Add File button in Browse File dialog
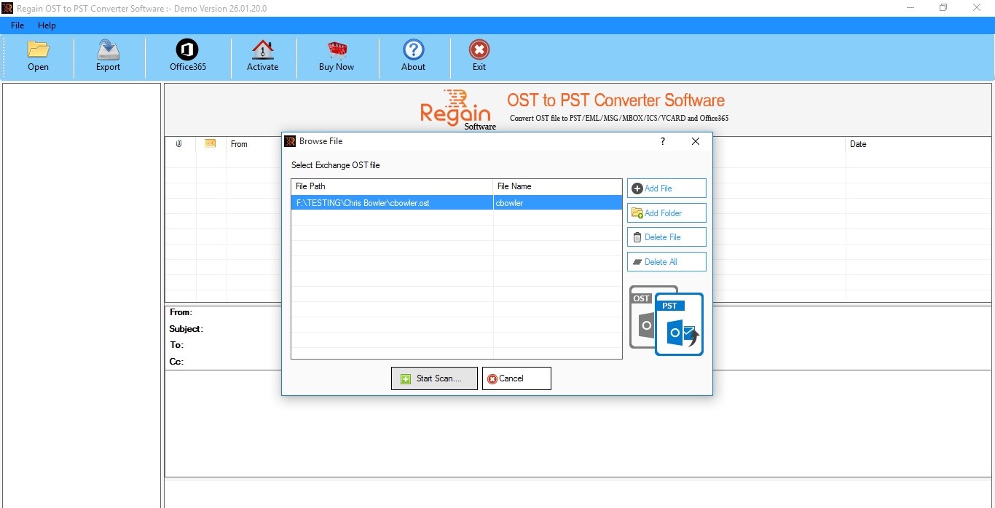The width and height of the screenshot is (995, 508). coord(666,188)
